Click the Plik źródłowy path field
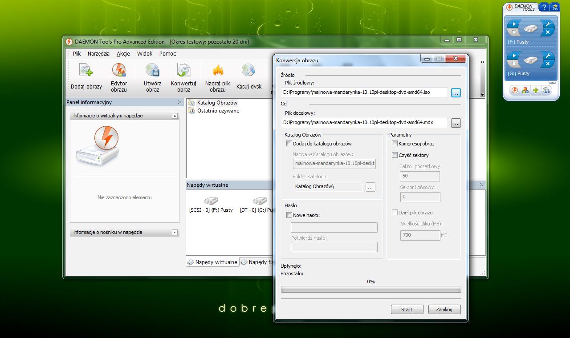Viewport: 570px width, 338px height. click(364, 93)
